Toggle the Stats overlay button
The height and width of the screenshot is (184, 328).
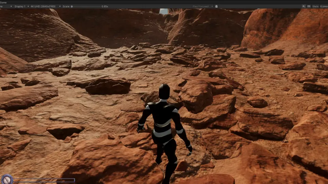pyautogui.click(x=315, y=6)
